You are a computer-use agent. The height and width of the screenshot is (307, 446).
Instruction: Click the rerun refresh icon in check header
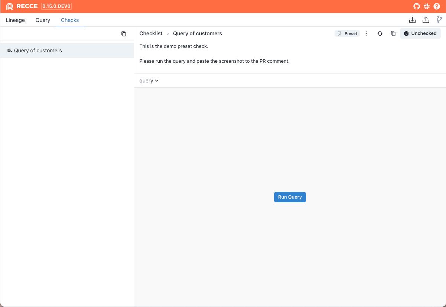point(380,33)
